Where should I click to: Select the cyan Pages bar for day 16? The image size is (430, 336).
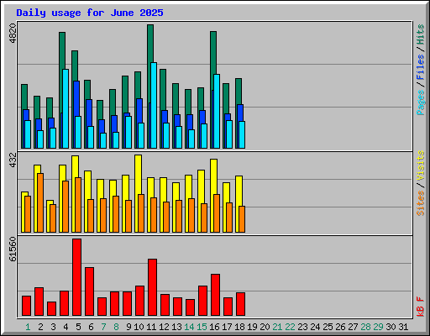click(x=217, y=111)
